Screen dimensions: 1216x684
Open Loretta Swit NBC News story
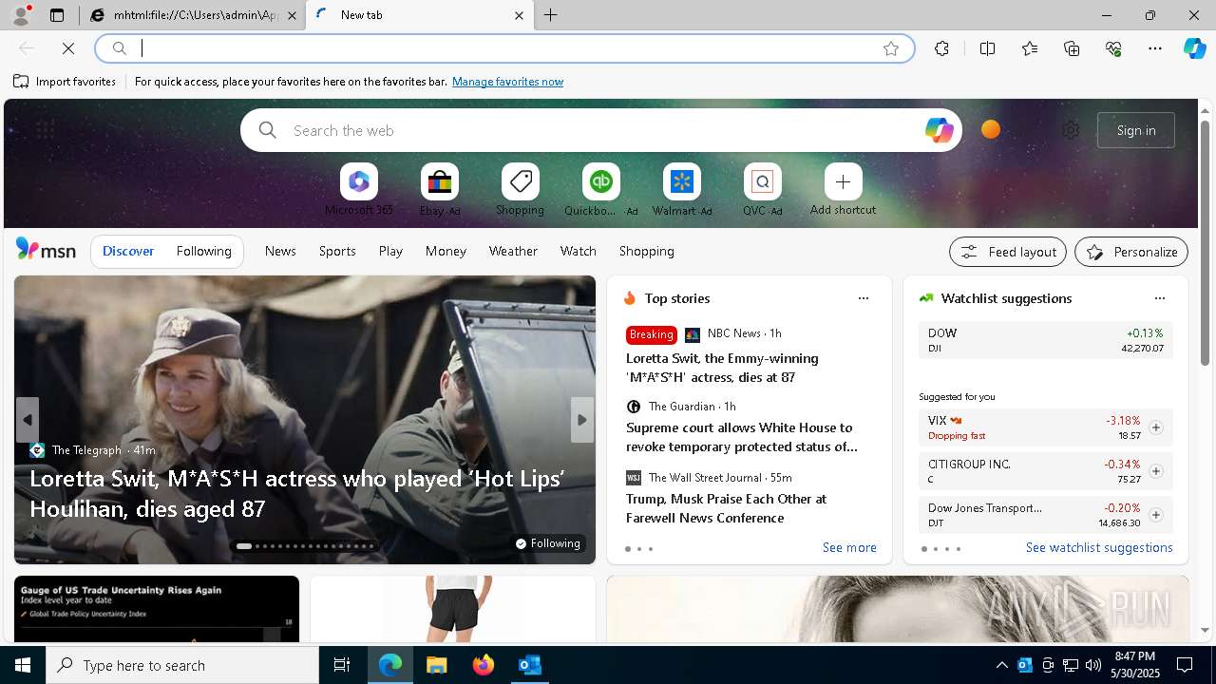[722, 368]
